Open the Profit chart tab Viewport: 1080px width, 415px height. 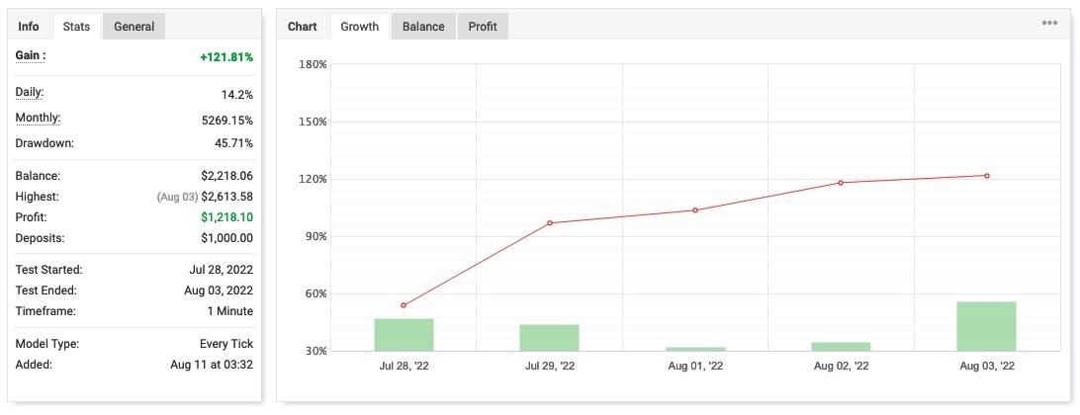pos(483,26)
